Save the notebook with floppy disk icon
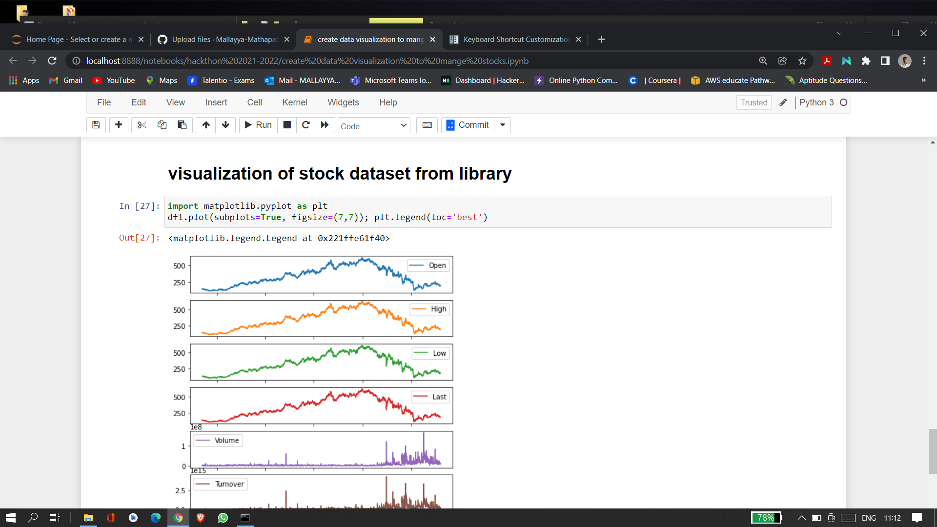 96,125
